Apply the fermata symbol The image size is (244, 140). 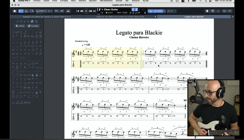[x=40, y=46]
